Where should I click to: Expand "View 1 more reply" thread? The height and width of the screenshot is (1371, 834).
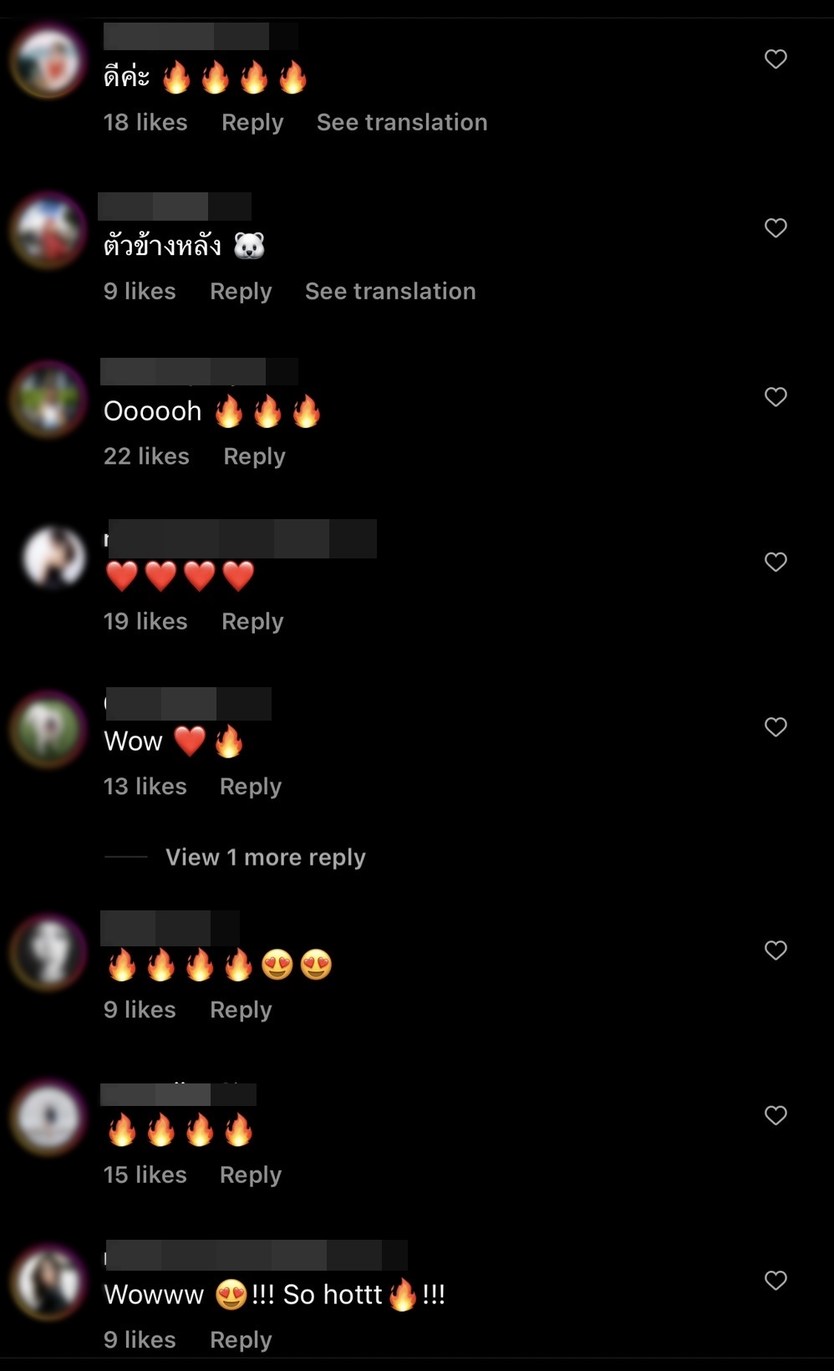click(265, 858)
